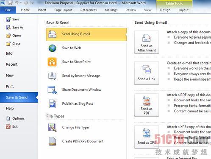Switch to the Home ribbon tab
Image resolution: width=211 pixels, height=159 pixels.
click(x=25, y=10)
